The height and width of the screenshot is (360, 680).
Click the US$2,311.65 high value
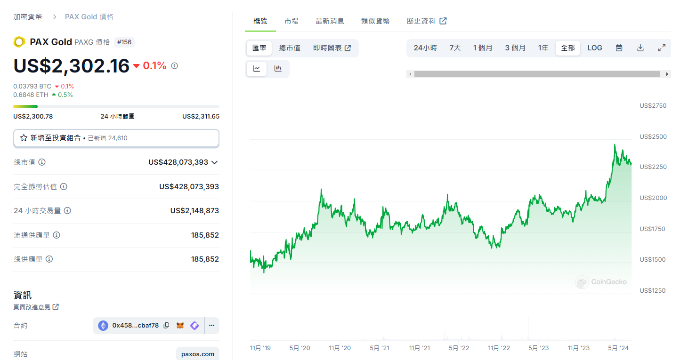pyautogui.click(x=201, y=117)
